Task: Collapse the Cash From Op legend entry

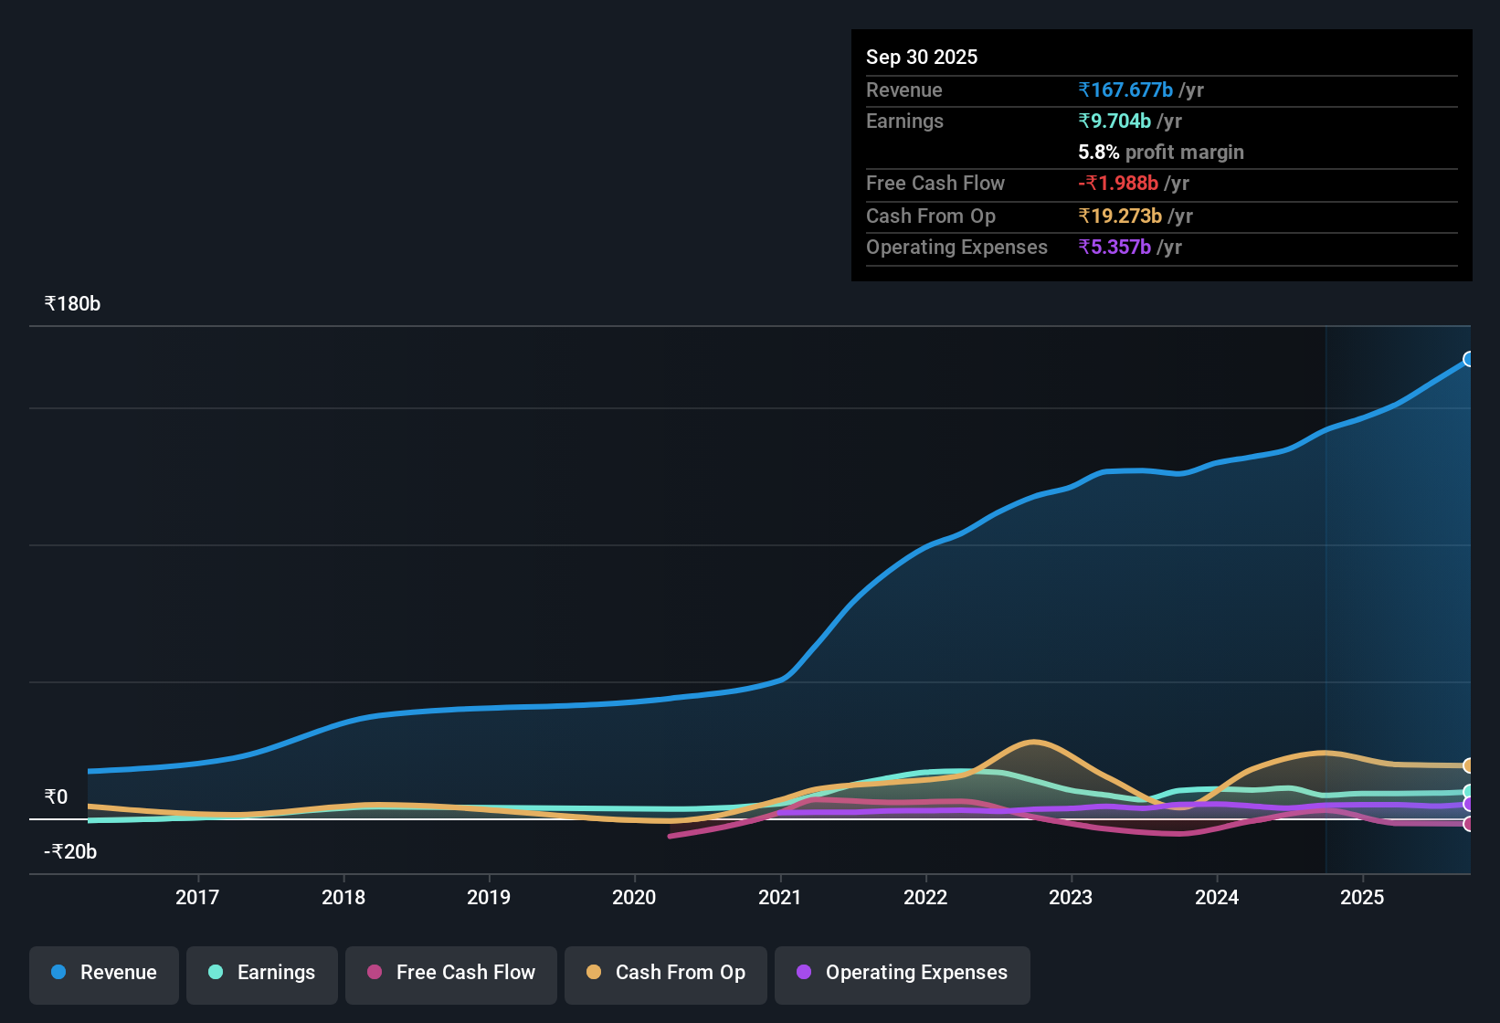Action: pyautogui.click(x=665, y=973)
